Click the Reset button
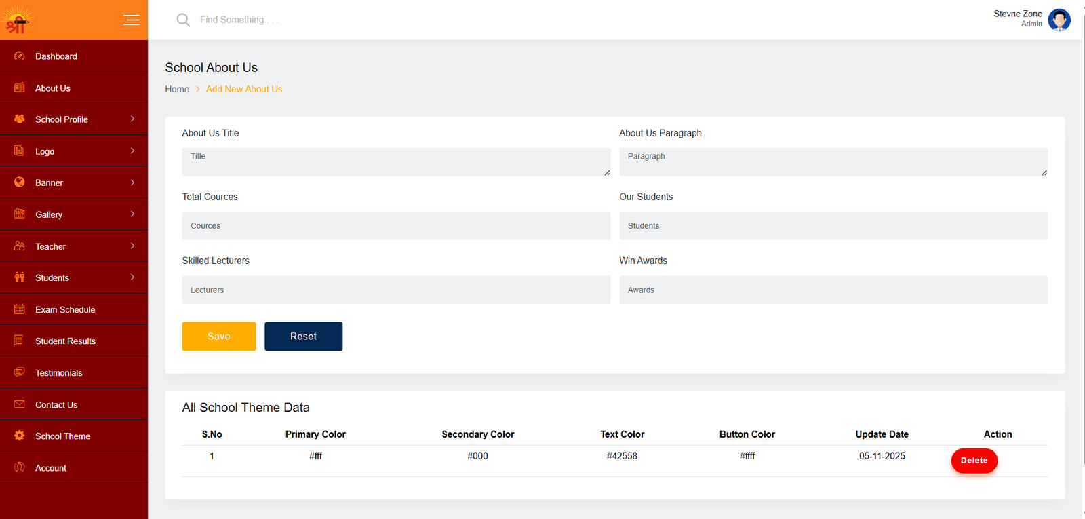The image size is (1085, 519). 303,337
